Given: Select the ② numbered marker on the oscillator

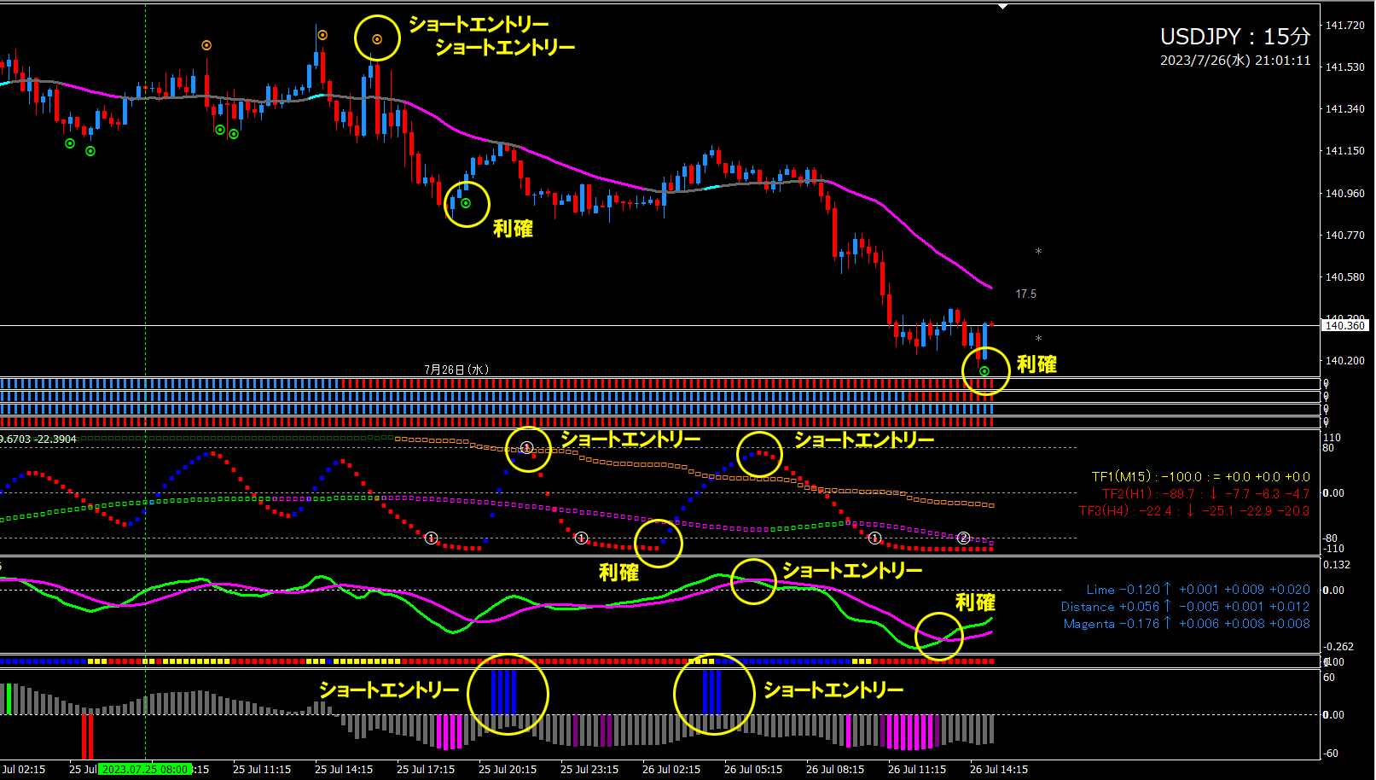Looking at the screenshot, I should pyautogui.click(x=964, y=538).
